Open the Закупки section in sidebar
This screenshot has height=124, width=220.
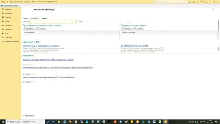[x=8, y=18]
